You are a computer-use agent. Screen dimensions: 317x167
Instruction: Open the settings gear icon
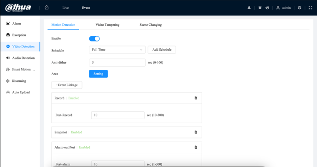[299, 8]
